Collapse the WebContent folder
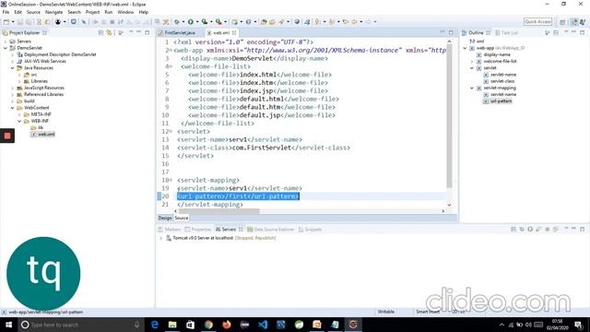The image size is (590, 332). 12,108
